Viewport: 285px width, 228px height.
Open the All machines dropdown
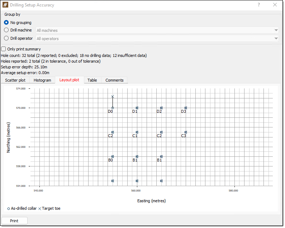coord(157,30)
